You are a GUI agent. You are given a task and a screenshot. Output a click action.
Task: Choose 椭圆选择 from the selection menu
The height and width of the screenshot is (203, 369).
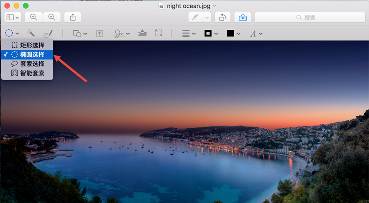coord(27,54)
